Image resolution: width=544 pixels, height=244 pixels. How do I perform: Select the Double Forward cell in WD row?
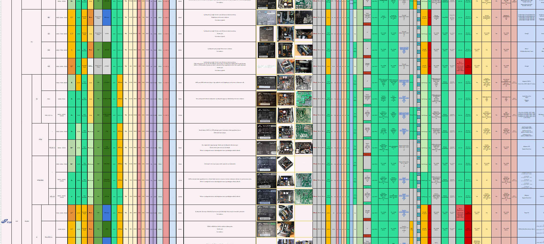(x=424, y=66)
